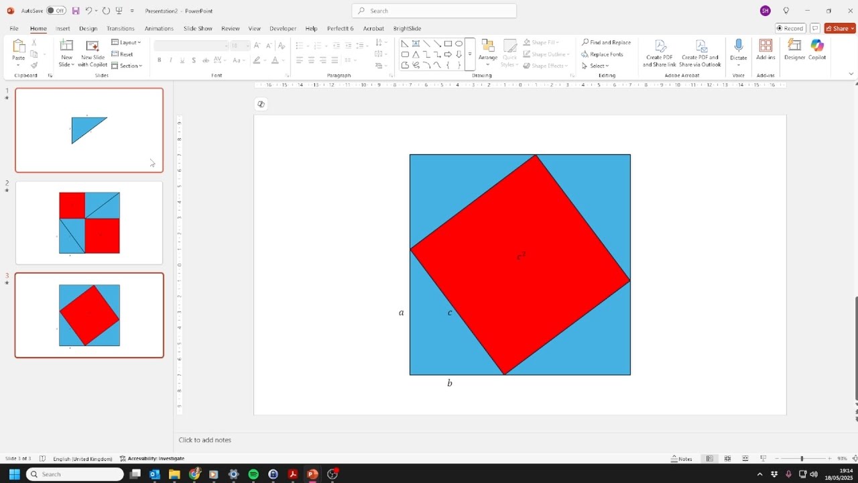This screenshot has height=483, width=858.
Task: Click Find and Replace
Action: point(606,42)
